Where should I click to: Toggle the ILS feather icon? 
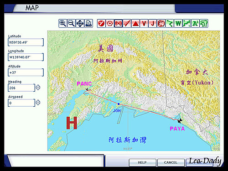(x=127, y=23)
